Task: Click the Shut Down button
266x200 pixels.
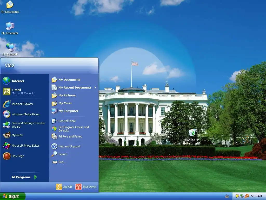Action: click(86, 186)
